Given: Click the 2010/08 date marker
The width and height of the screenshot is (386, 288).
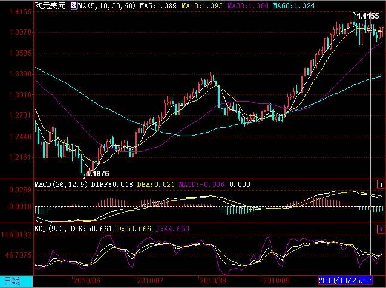Looking at the screenshot, I should pos(213,281).
